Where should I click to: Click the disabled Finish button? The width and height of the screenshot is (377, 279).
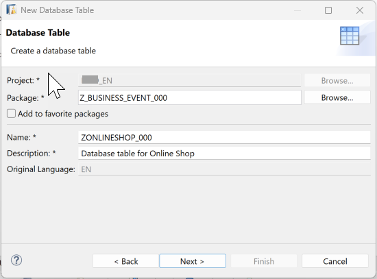point(264,261)
